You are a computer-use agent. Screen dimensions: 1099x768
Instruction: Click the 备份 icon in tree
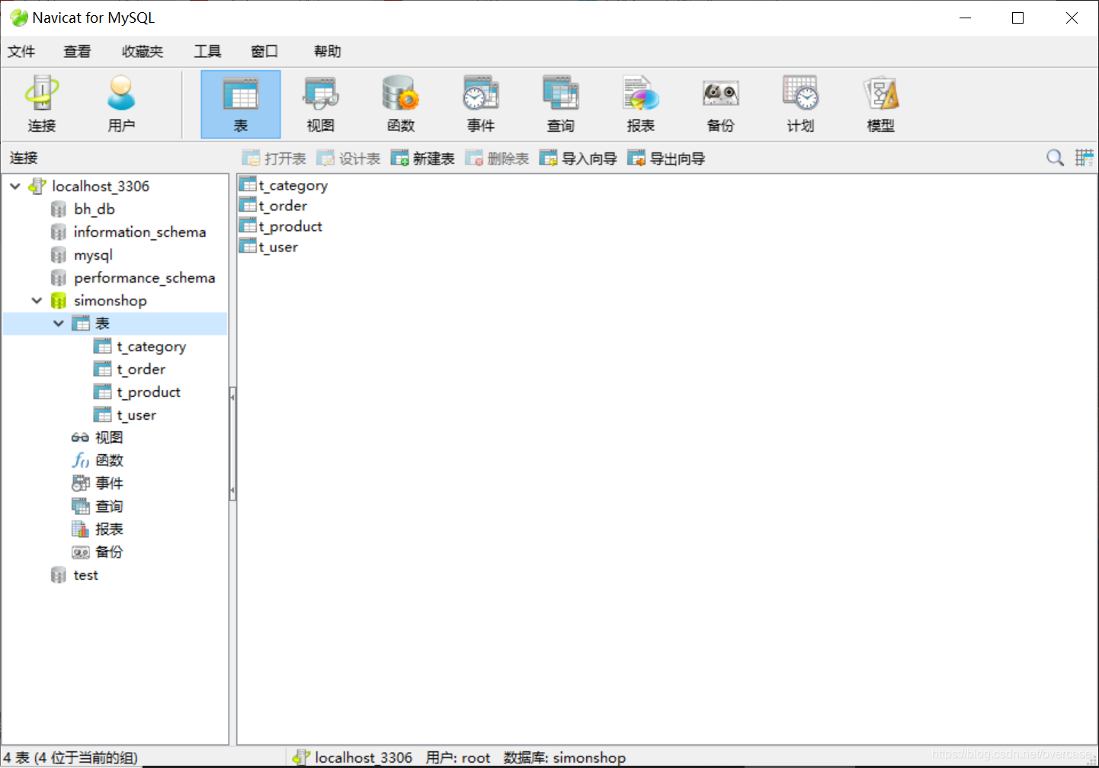[80, 552]
